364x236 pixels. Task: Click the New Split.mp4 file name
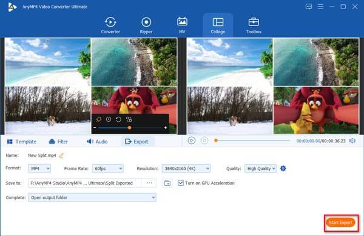[42, 156]
